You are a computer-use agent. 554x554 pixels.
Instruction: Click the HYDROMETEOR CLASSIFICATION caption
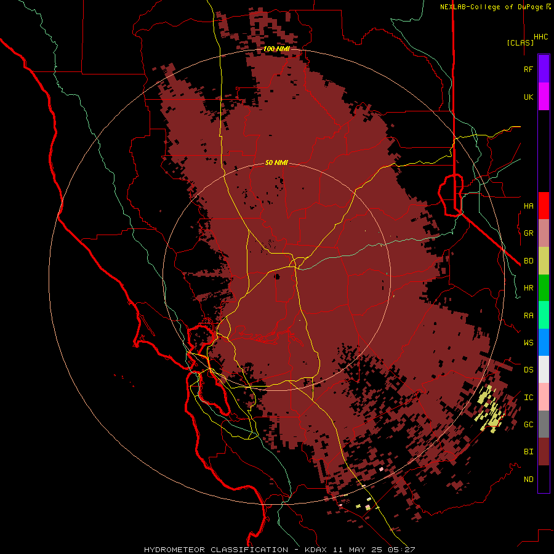216,550
